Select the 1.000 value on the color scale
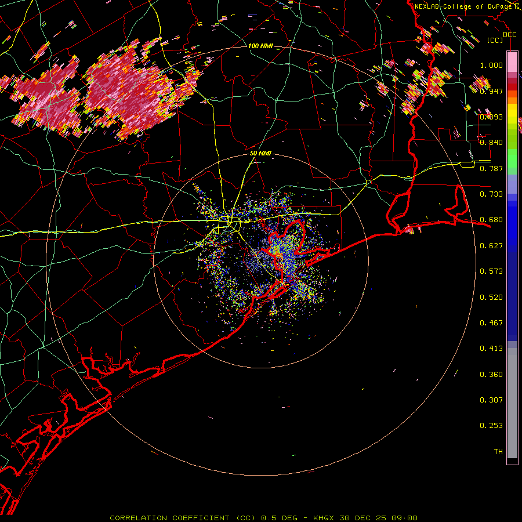The width and height of the screenshot is (522, 522). pyautogui.click(x=491, y=65)
